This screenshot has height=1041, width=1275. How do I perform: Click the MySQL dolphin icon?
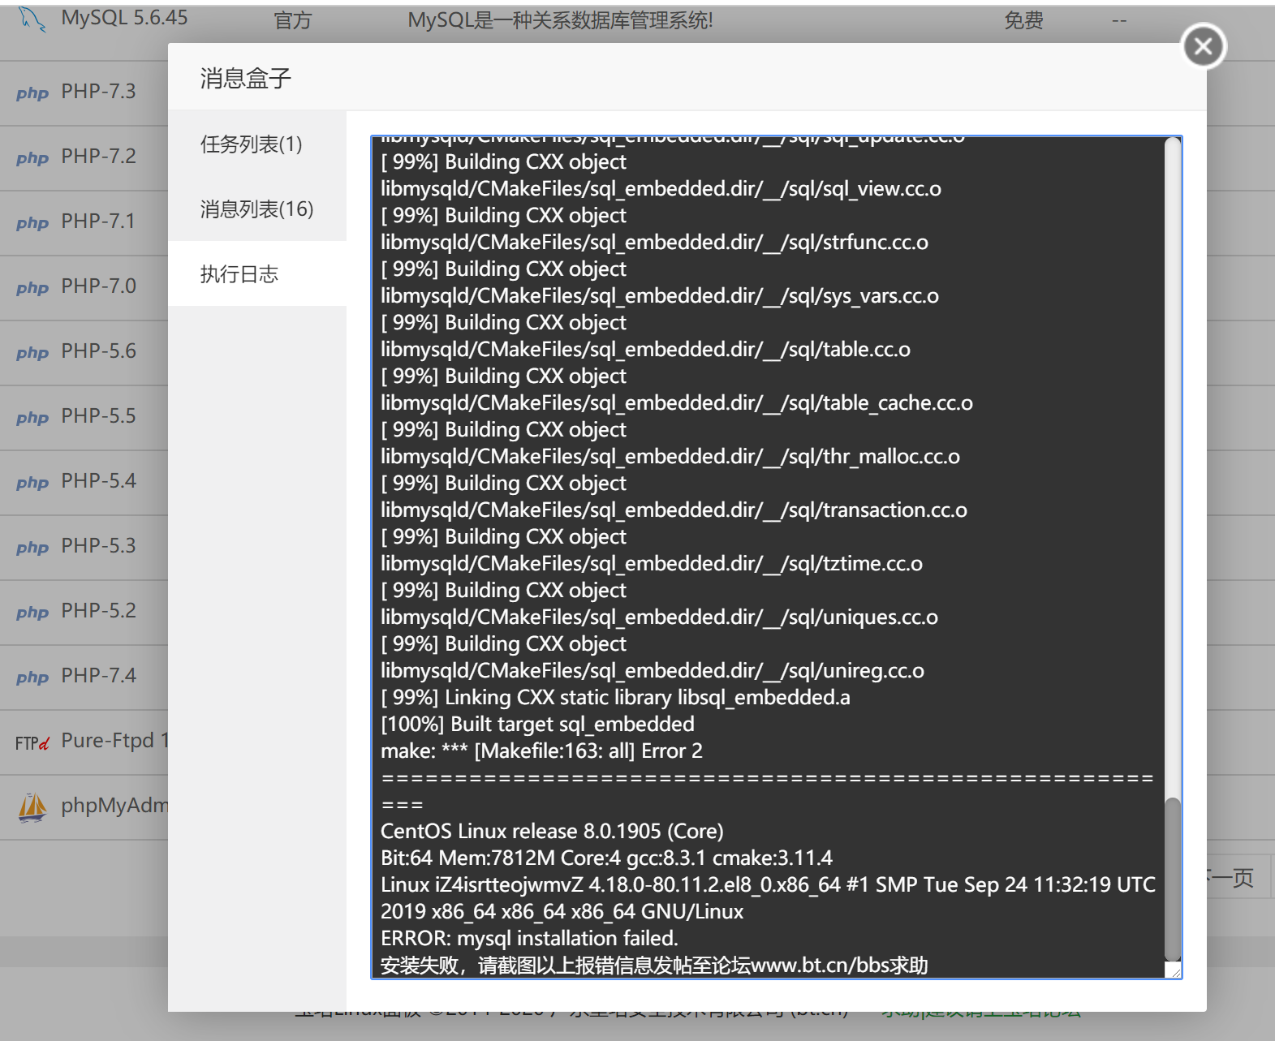click(x=32, y=19)
